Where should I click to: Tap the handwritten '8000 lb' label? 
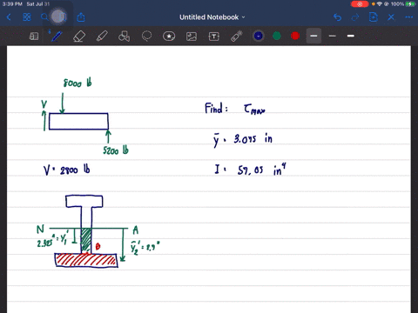(x=78, y=83)
